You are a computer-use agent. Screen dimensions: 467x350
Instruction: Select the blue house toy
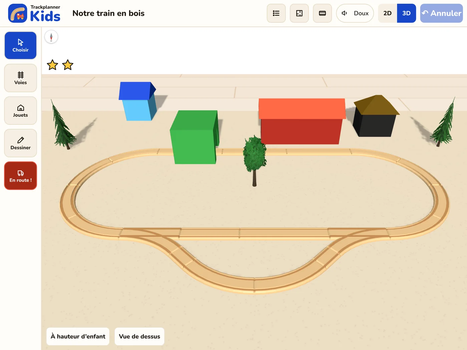(137, 101)
